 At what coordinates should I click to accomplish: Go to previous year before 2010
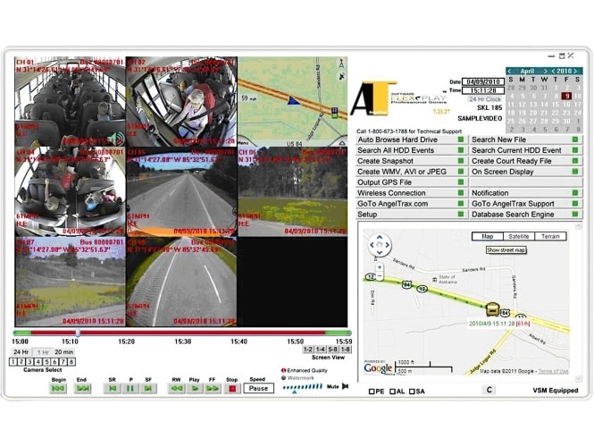coord(554,71)
